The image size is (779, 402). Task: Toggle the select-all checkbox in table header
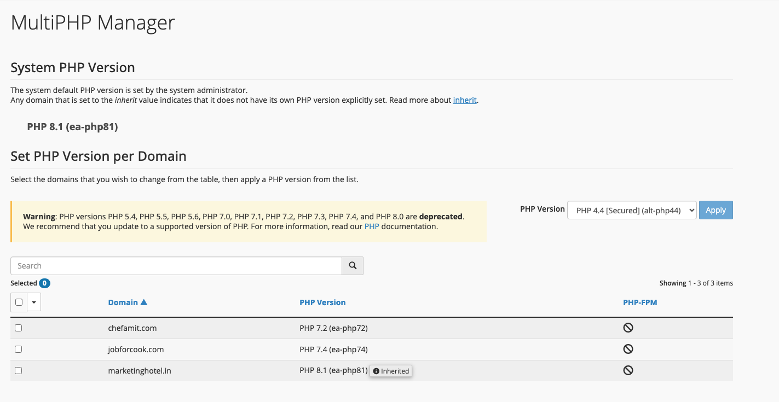coord(19,302)
